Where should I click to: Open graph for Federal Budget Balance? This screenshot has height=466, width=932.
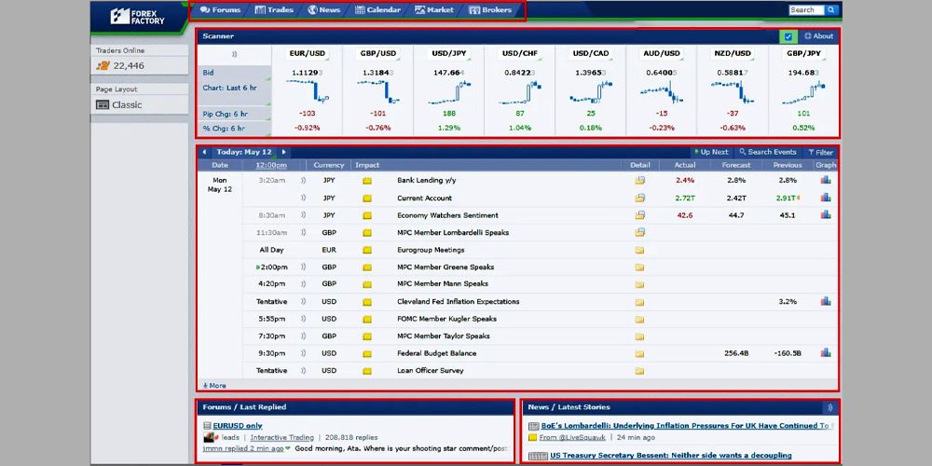click(826, 353)
